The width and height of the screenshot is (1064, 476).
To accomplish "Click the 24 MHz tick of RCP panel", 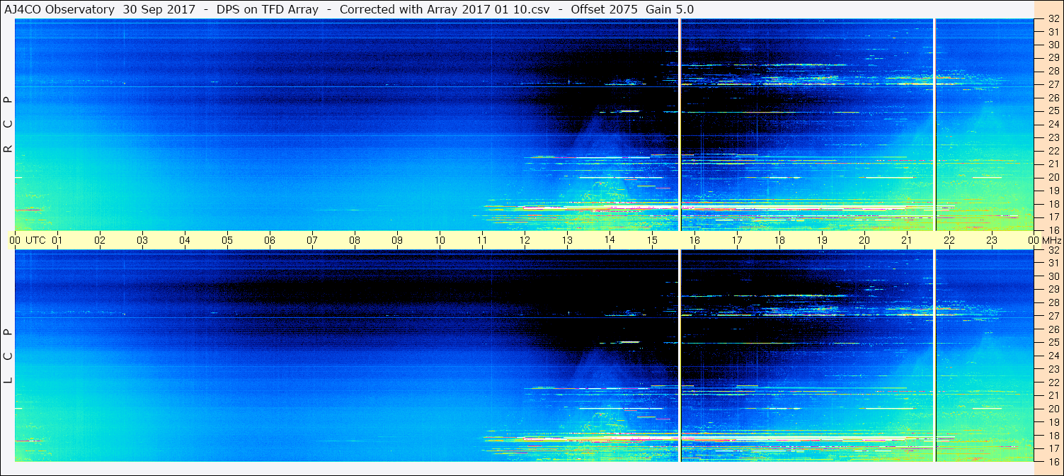I will pos(1053,124).
